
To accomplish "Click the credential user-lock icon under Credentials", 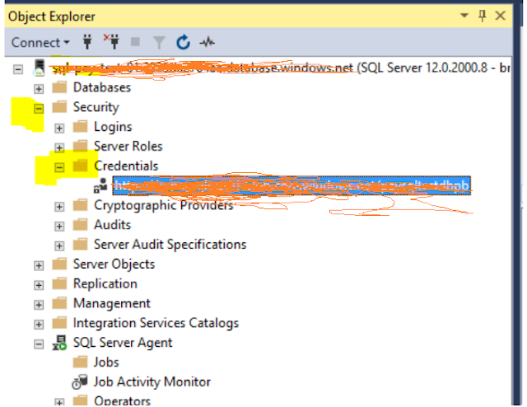I will 100,185.
